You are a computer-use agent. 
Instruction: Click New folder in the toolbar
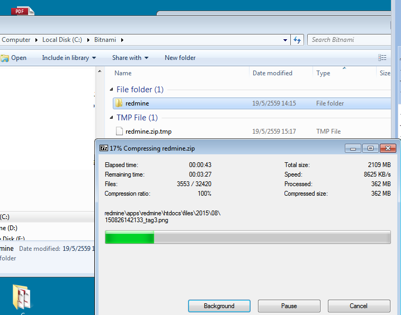[180, 58]
